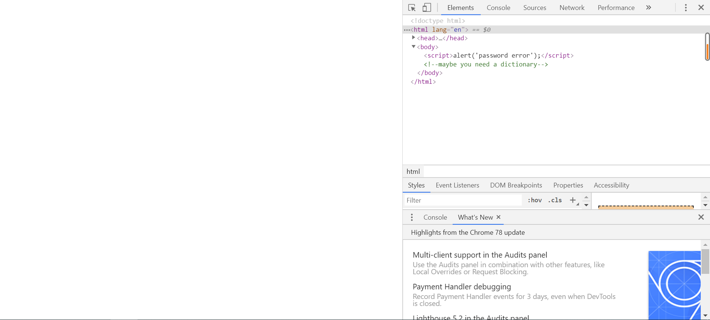Open the DOM Breakpoints tab
This screenshot has height=320, width=710.
(516, 185)
